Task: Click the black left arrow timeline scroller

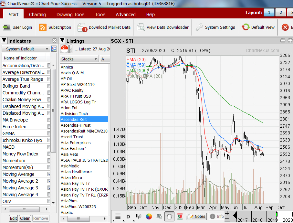Action: click(235, 215)
